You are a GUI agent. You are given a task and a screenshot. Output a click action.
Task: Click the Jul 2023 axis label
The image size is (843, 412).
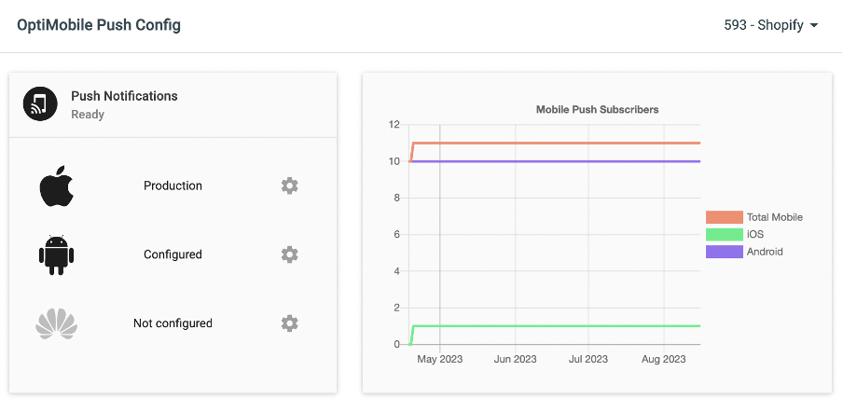pos(588,359)
